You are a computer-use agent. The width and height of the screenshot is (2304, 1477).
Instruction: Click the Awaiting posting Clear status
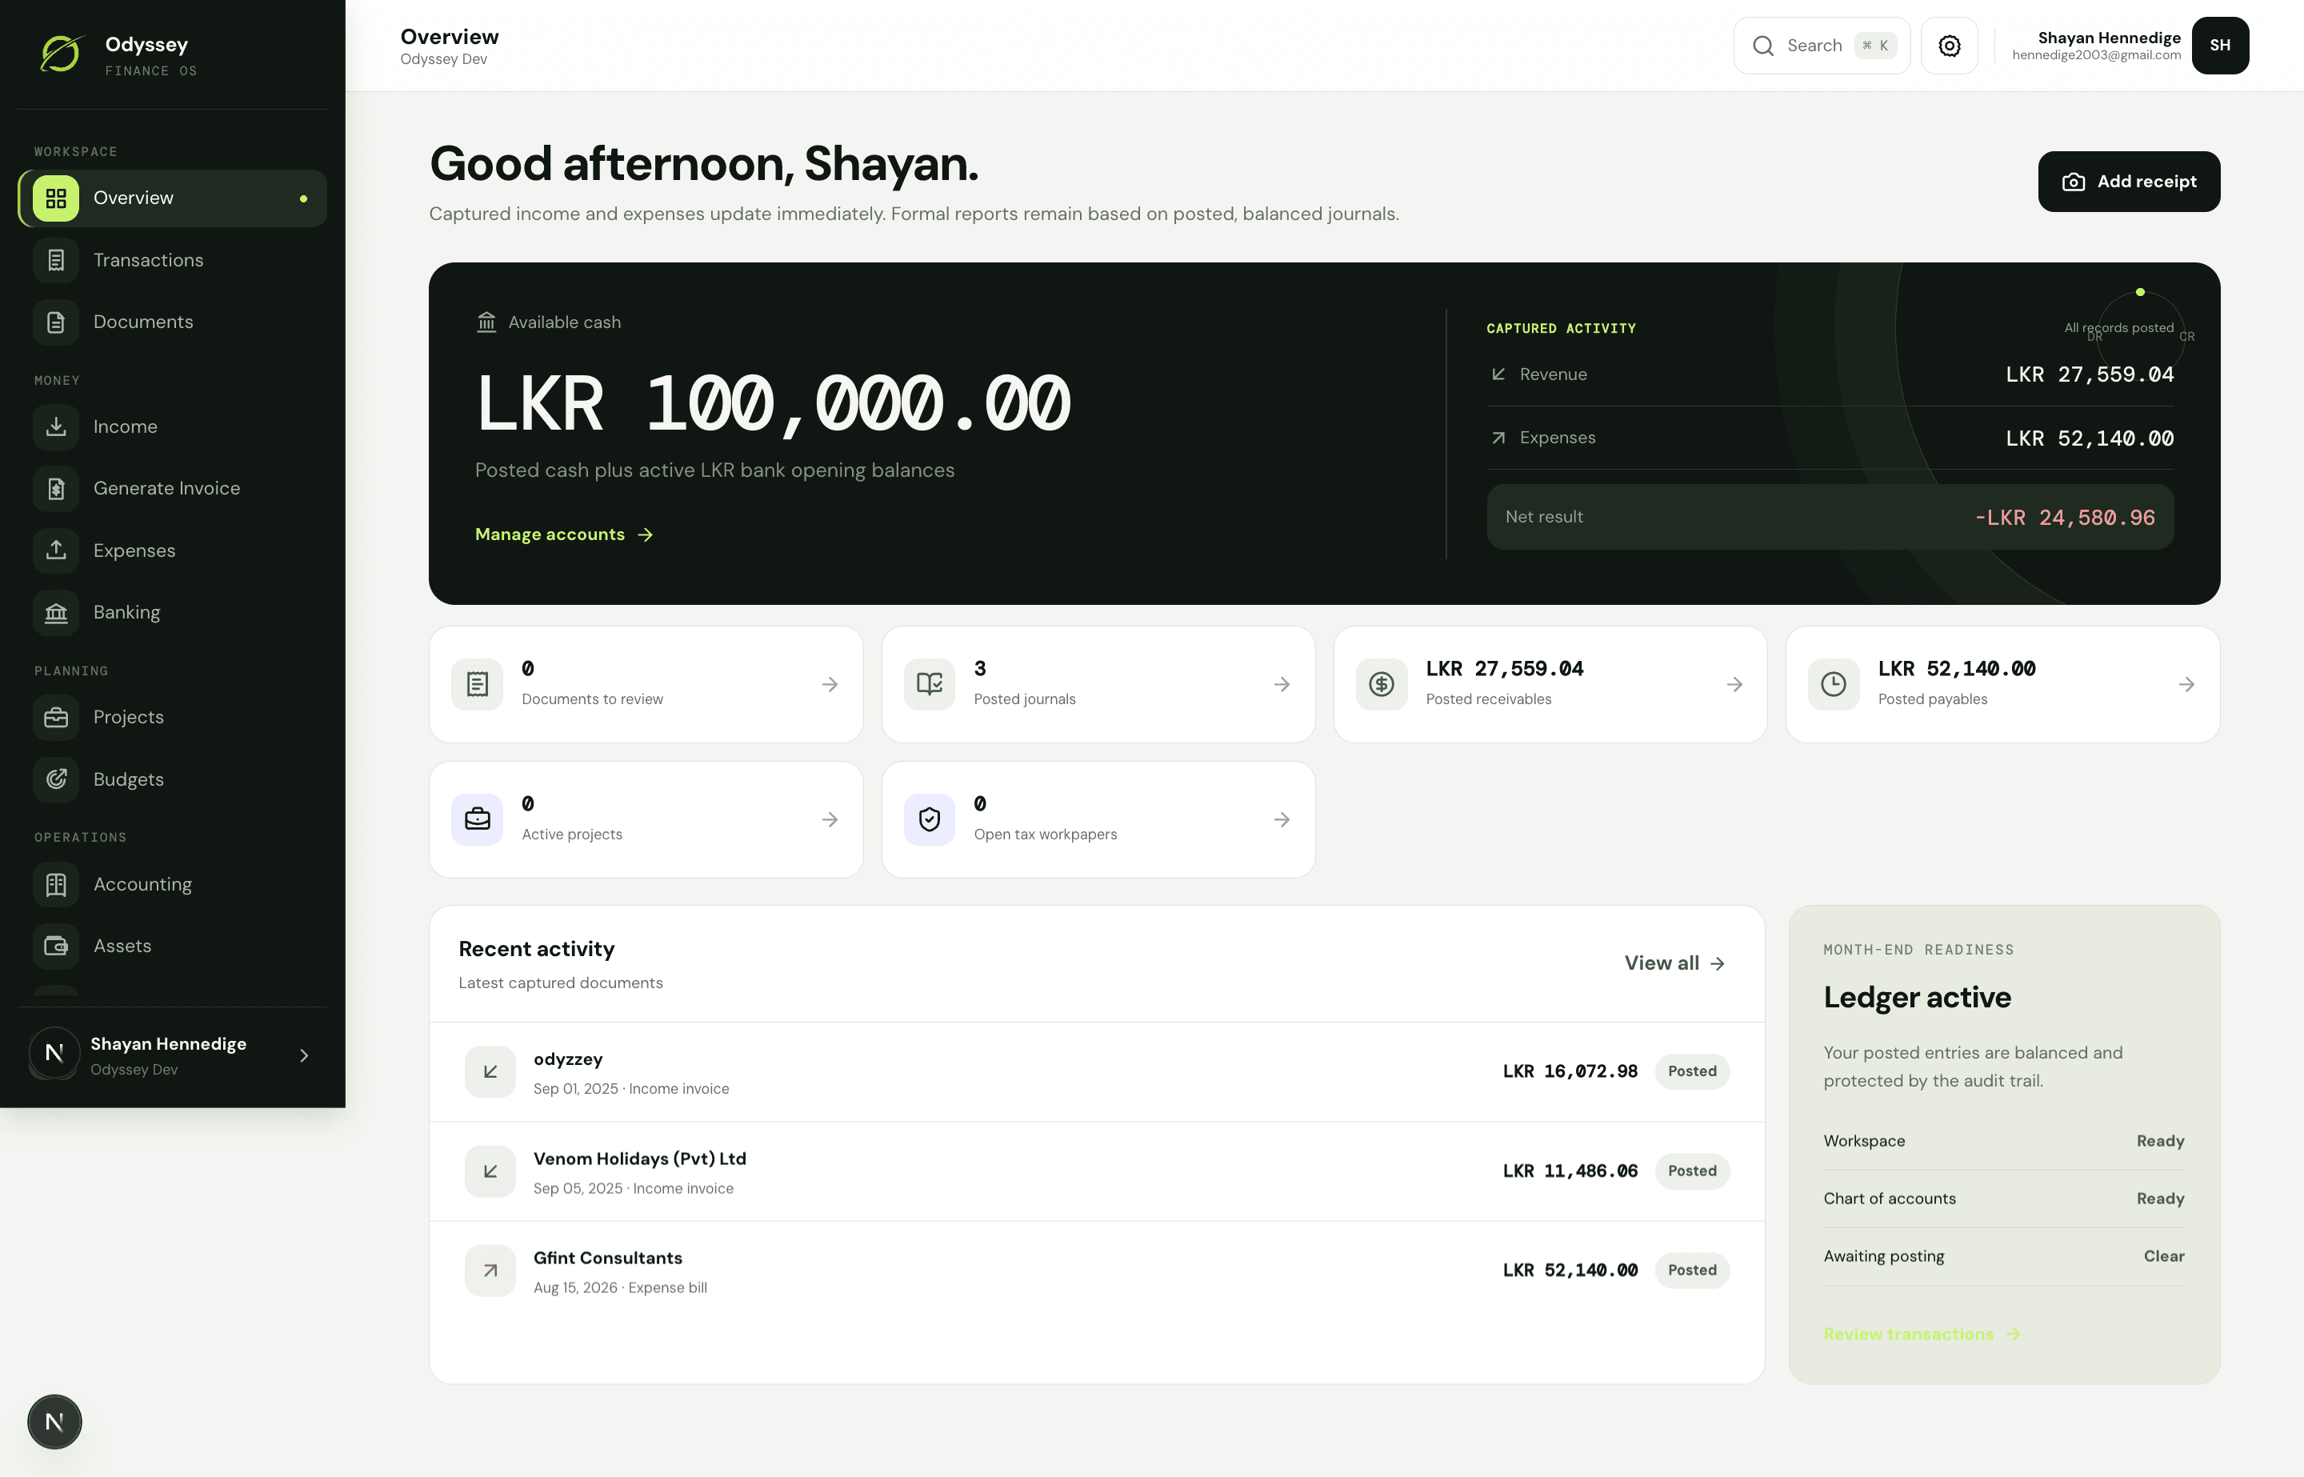point(2164,1256)
